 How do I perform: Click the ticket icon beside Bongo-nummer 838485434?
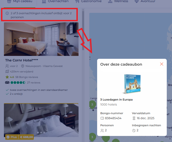click(x=102, y=118)
